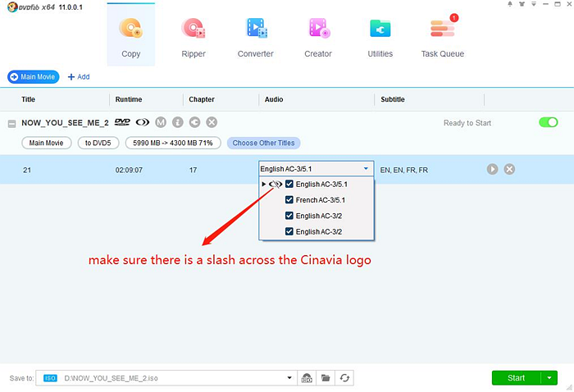Screen dimensions: 574x392
Task: Click the title number 21 cell
Action: click(x=27, y=170)
